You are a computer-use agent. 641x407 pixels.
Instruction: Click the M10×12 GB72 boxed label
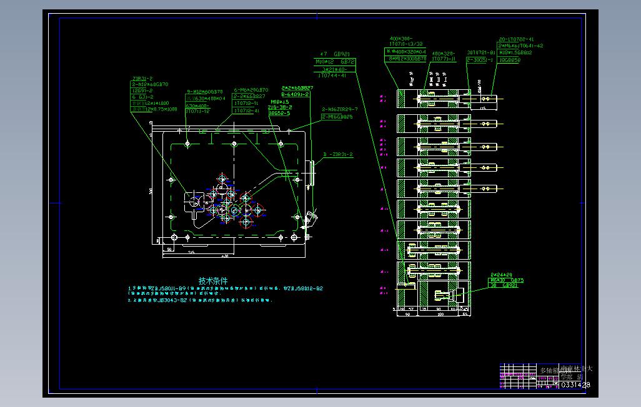335,62
